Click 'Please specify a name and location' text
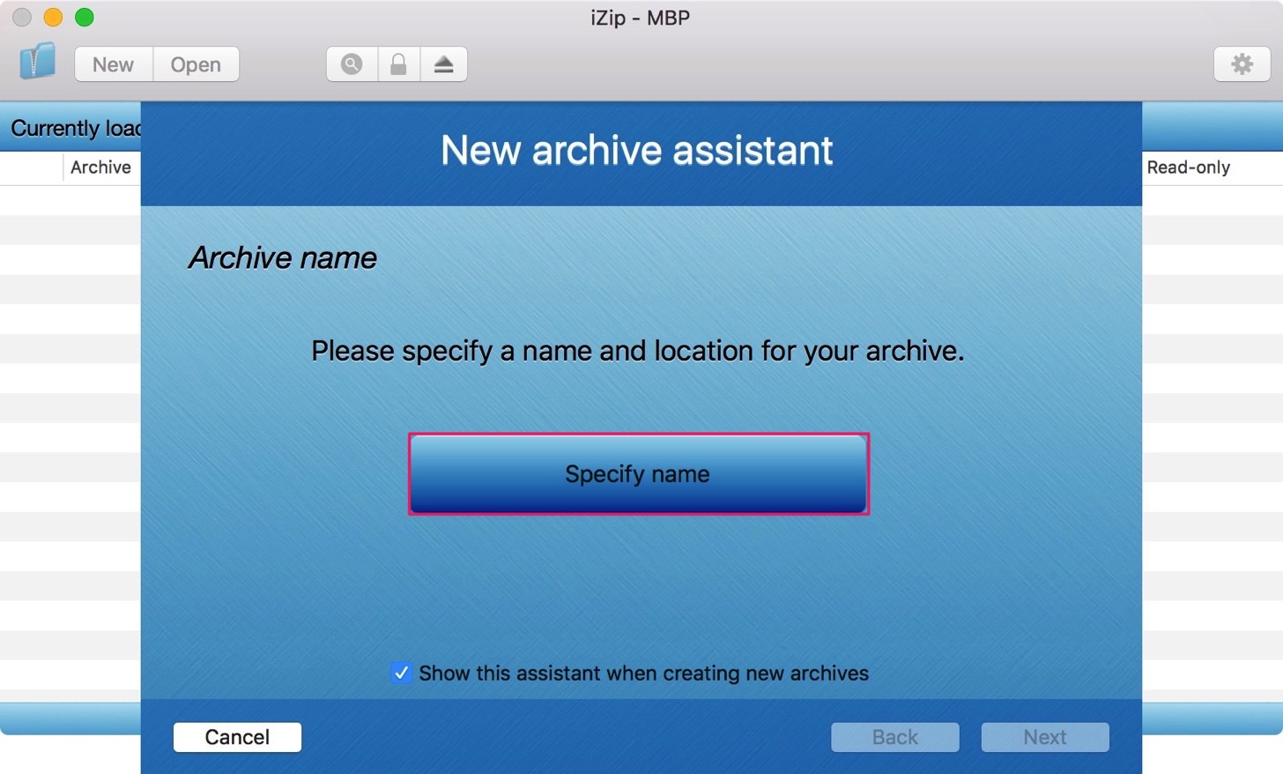The image size is (1283, 774). (637, 351)
